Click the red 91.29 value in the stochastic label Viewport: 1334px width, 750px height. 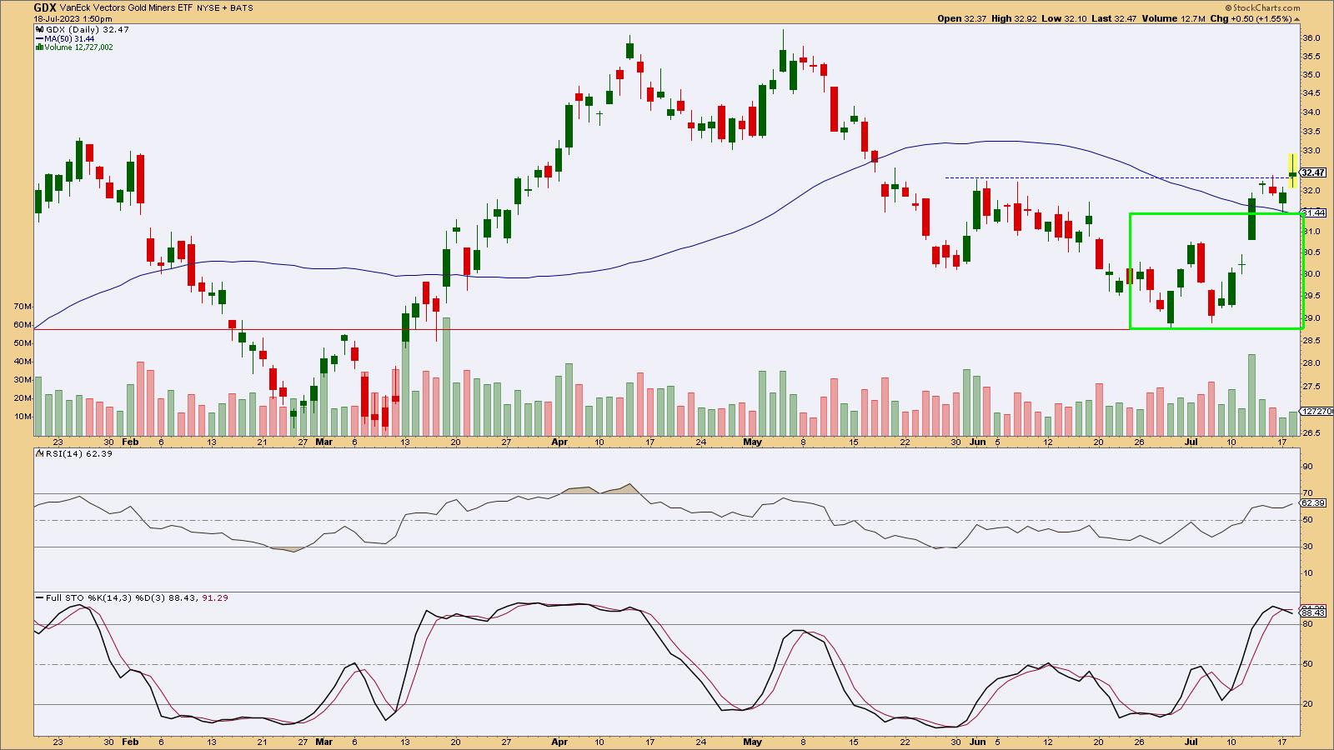215,597
